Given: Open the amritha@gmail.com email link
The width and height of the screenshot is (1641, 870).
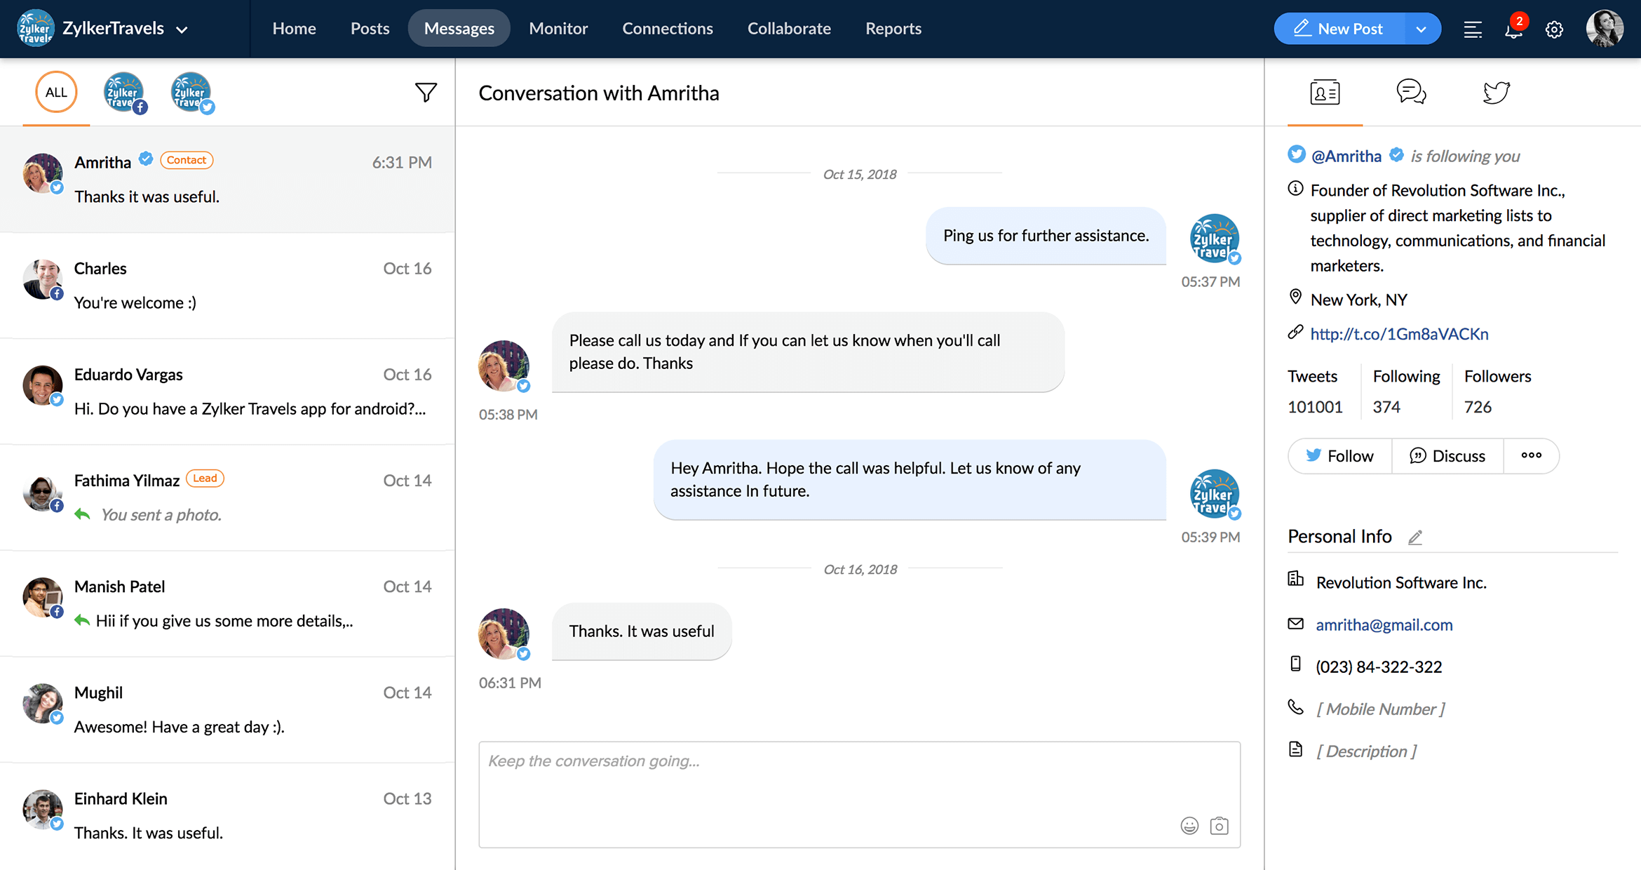Looking at the screenshot, I should pyautogui.click(x=1384, y=624).
